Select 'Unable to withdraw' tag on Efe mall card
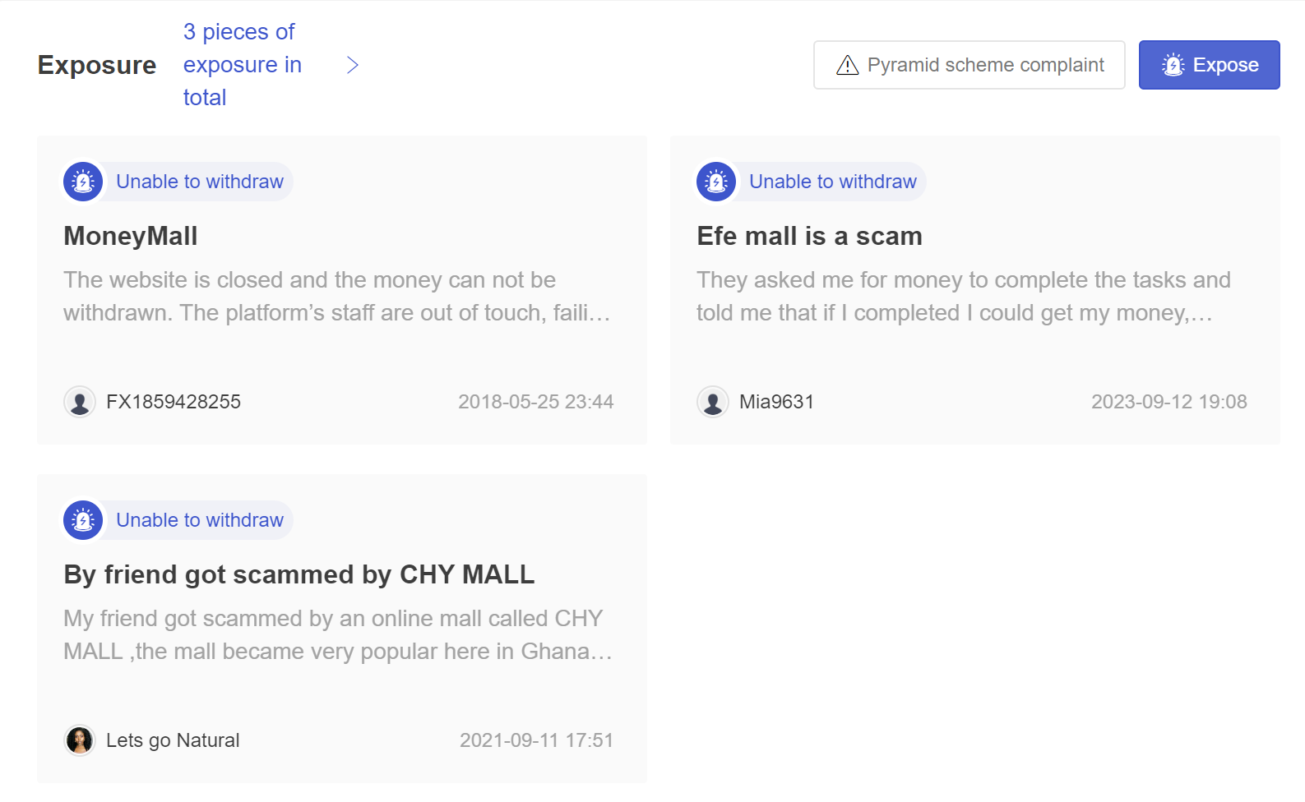The height and width of the screenshot is (802, 1305). pyautogui.click(x=833, y=182)
